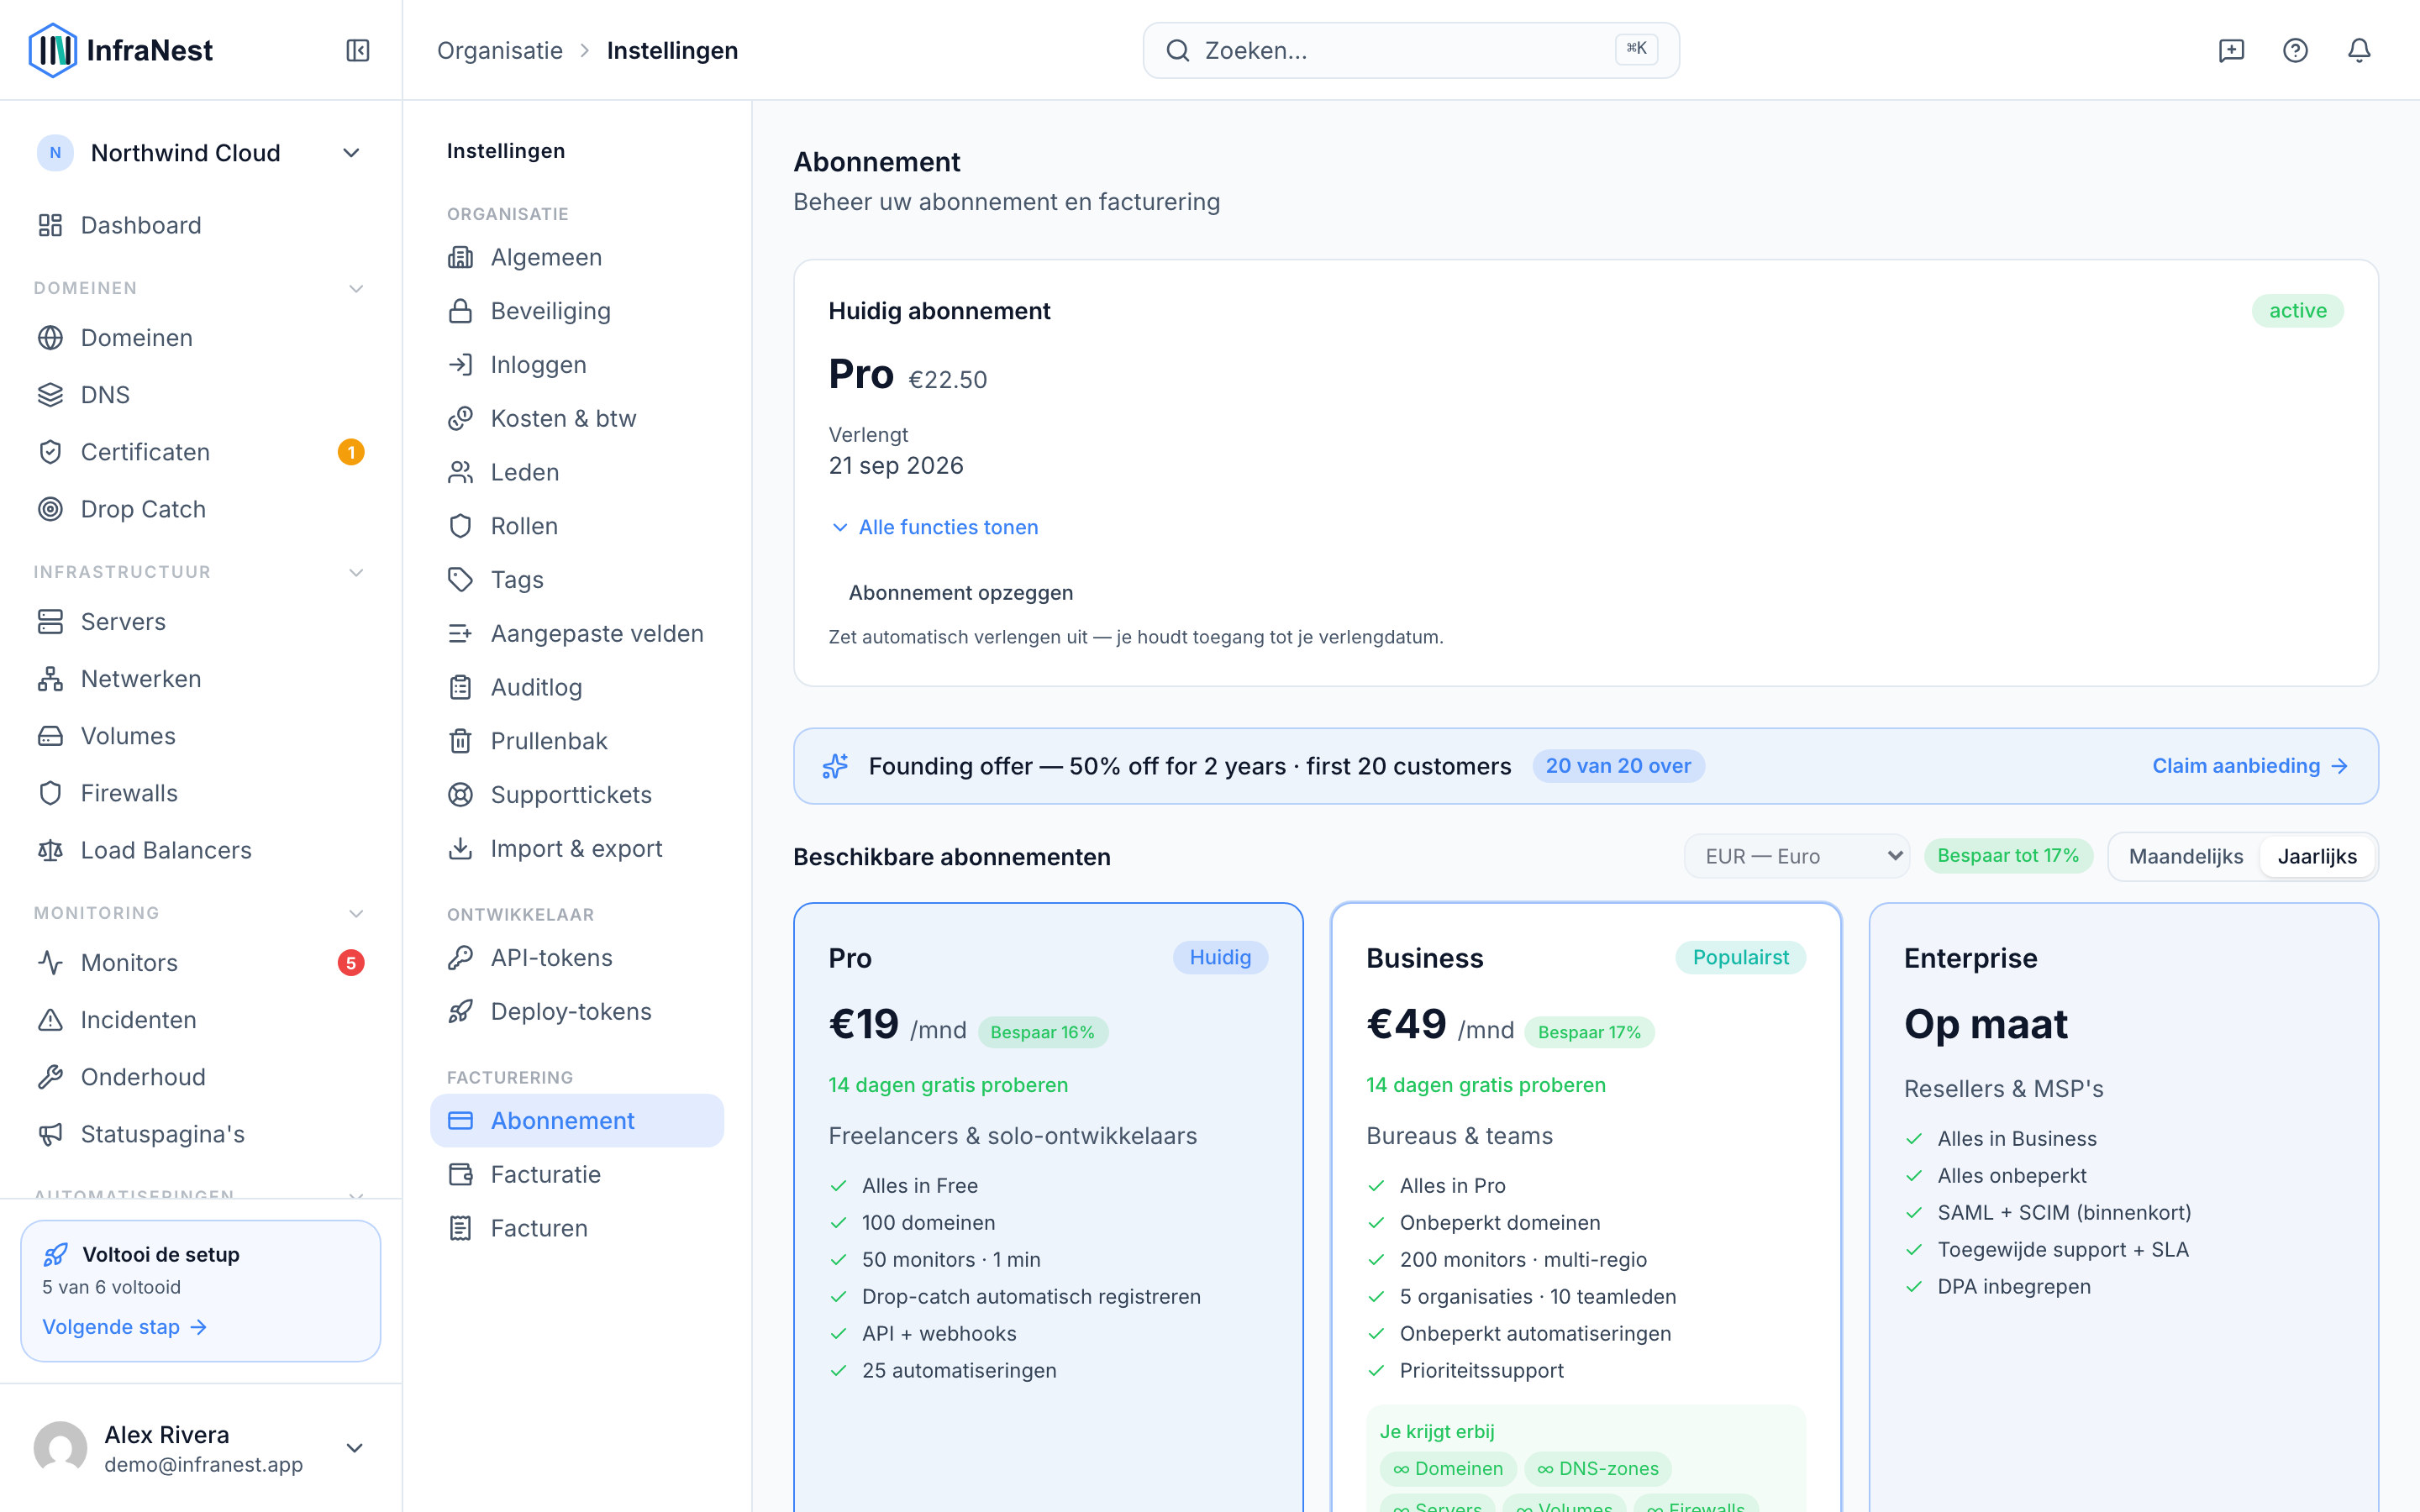Click the Bespaar tot 17% badge

[x=2008, y=856]
